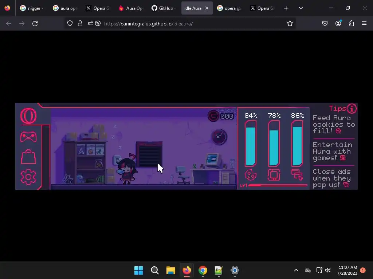Open the clock and date panel

[x=347, y=270]
